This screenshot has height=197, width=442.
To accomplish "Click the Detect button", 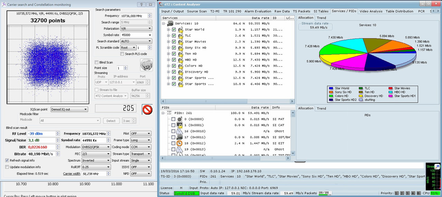I will [x=111, y=121].
